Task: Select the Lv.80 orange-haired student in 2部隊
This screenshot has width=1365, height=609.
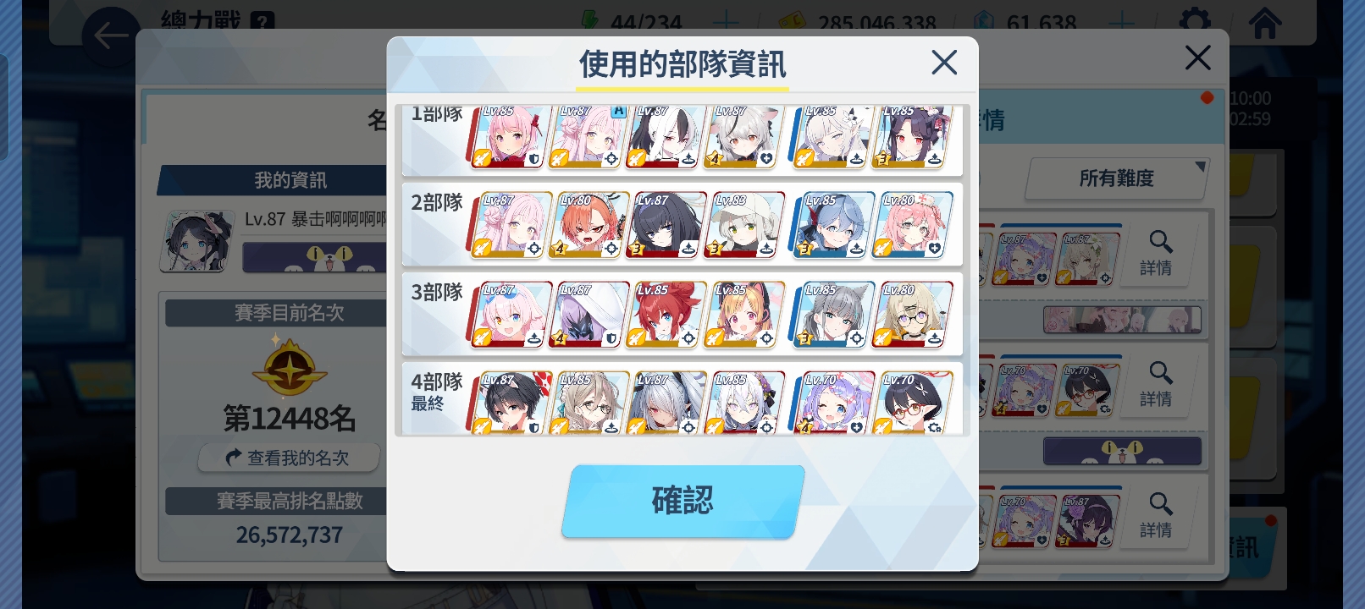Action: (x=589, y=225)
